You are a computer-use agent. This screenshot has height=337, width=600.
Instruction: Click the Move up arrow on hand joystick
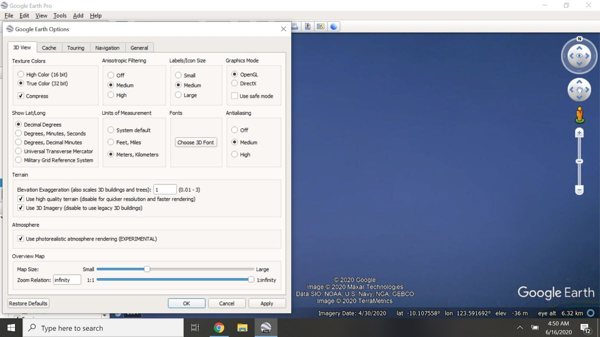[579, 82]
